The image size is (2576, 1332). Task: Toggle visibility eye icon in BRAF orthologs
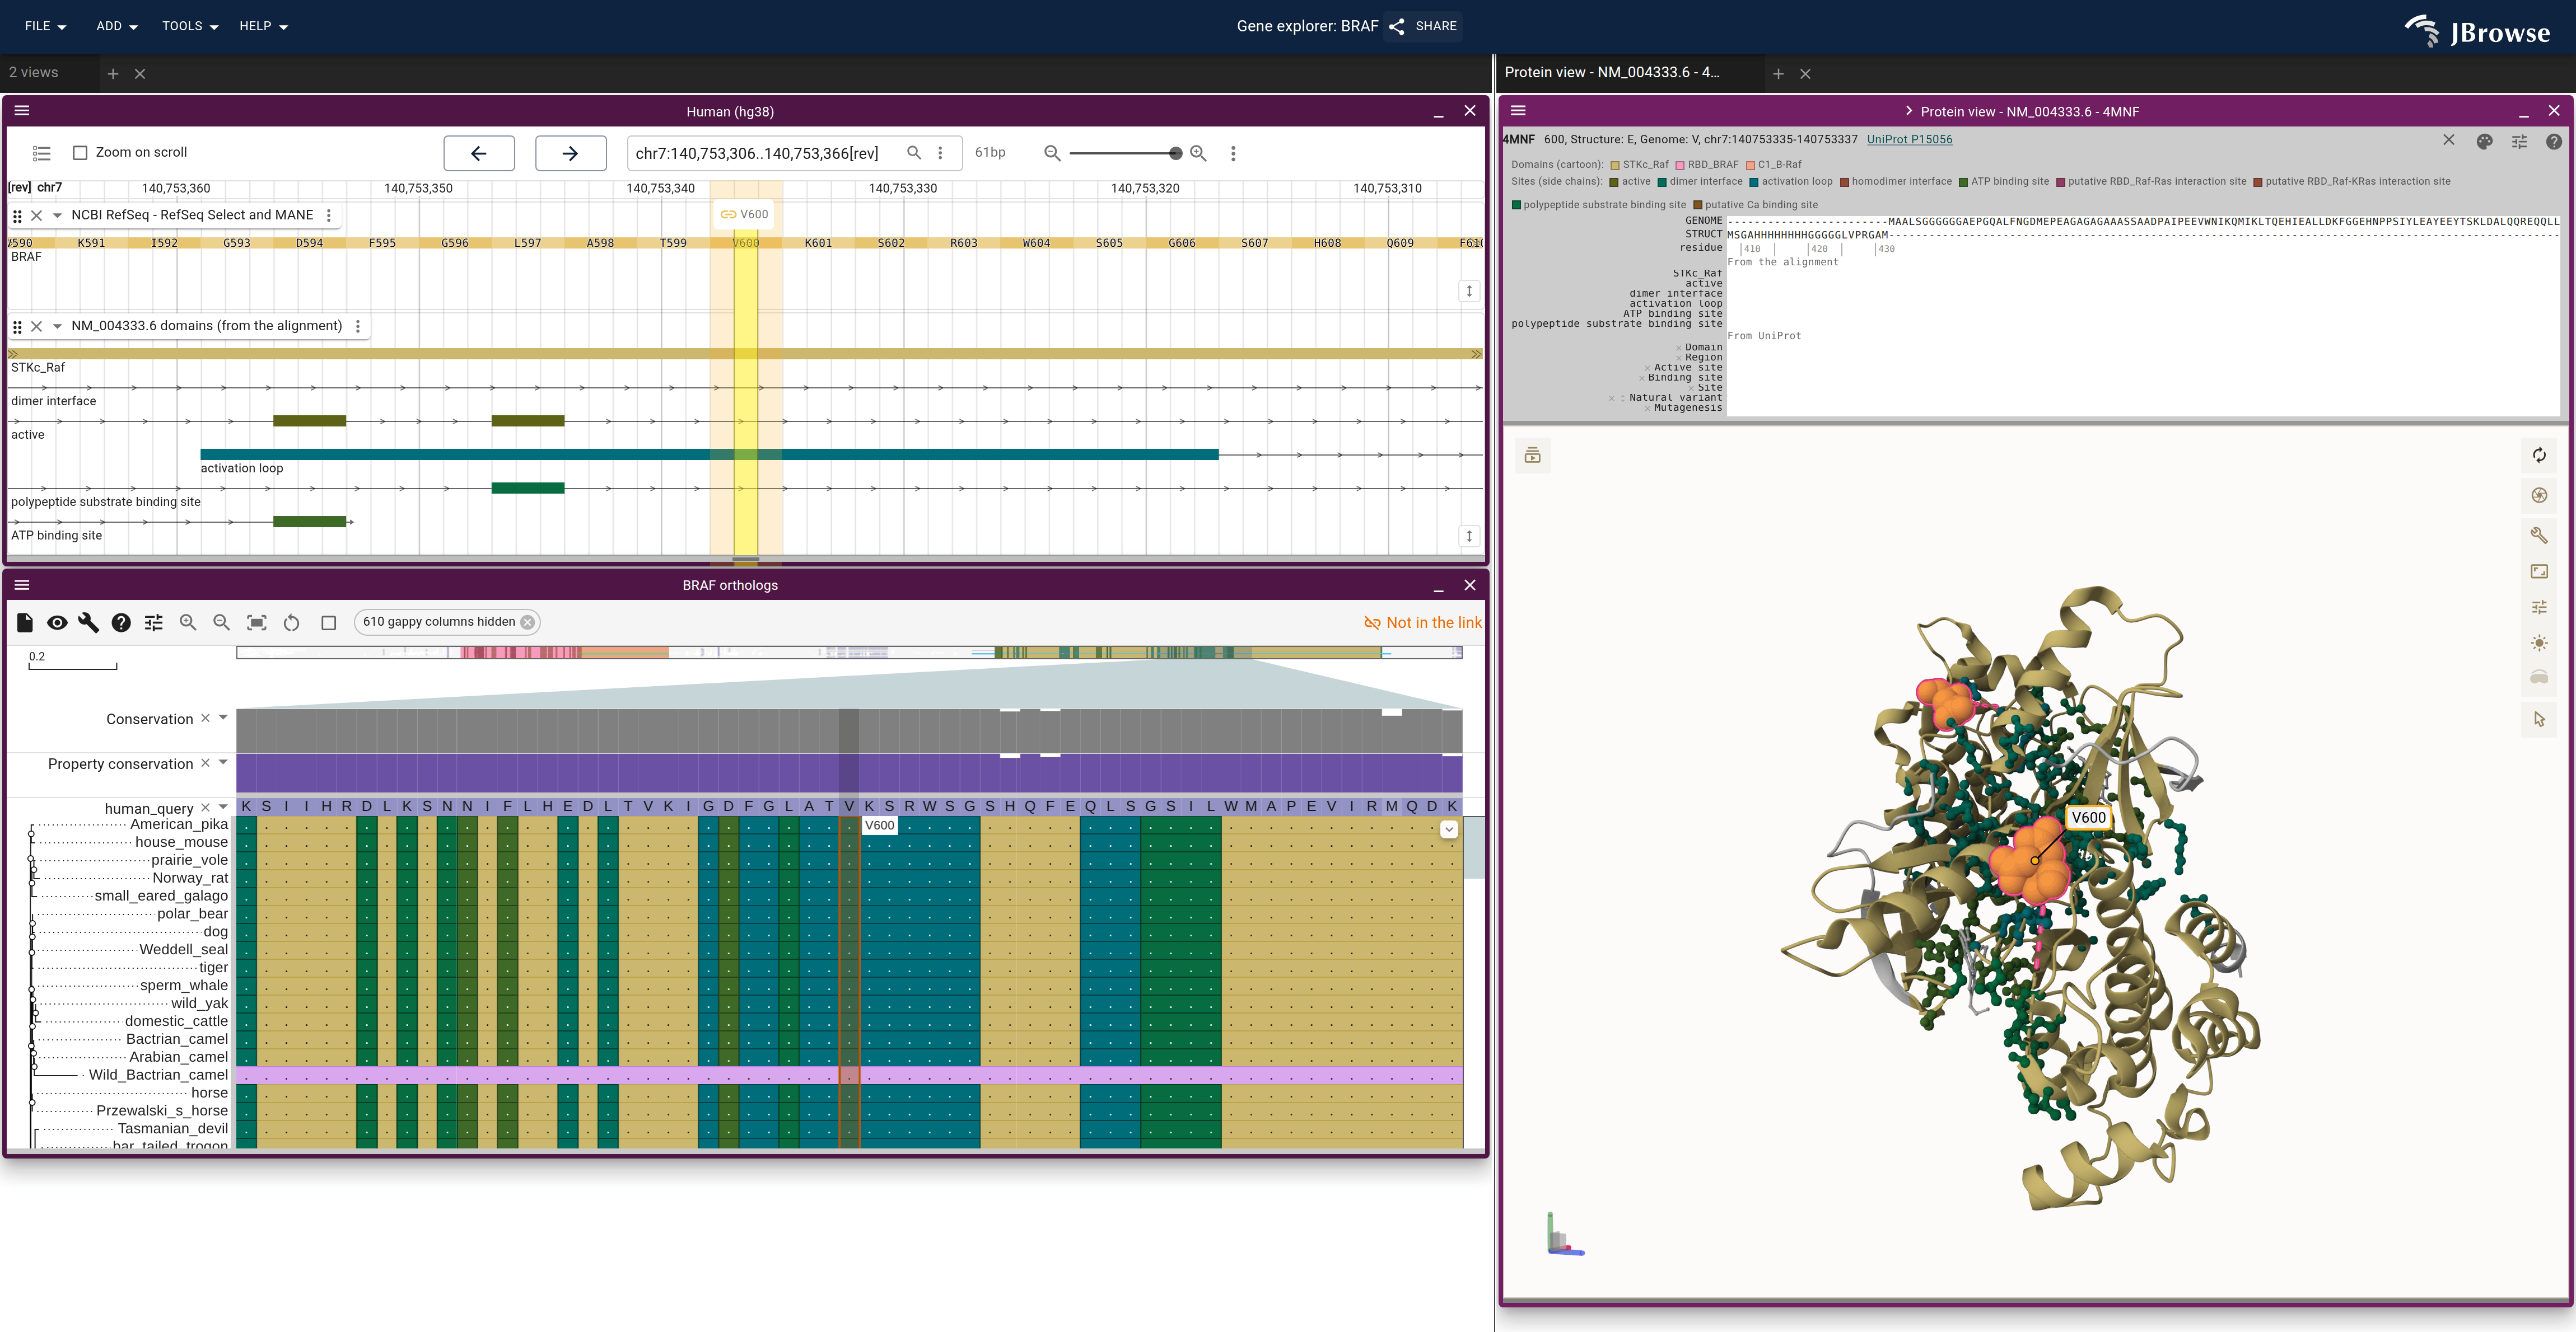(57, 622)
